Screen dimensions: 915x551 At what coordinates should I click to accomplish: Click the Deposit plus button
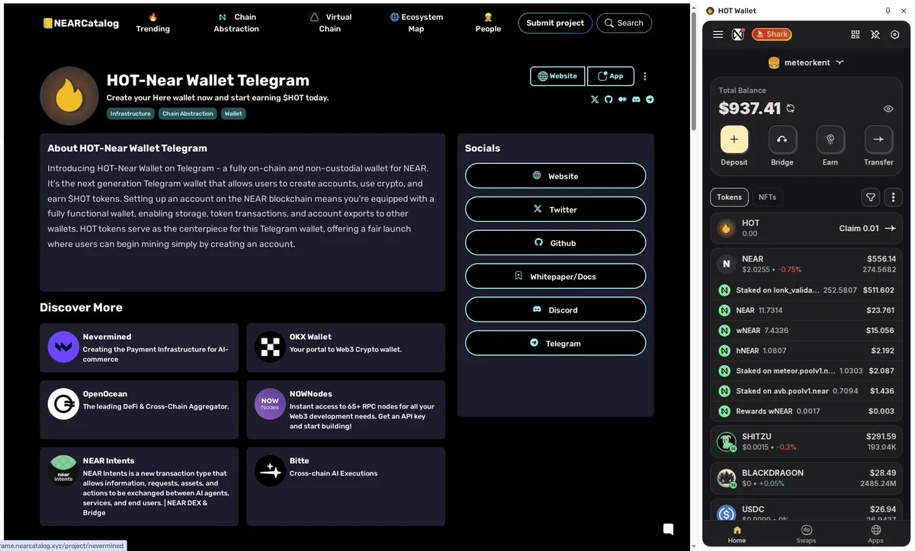(x=734, y=139)
